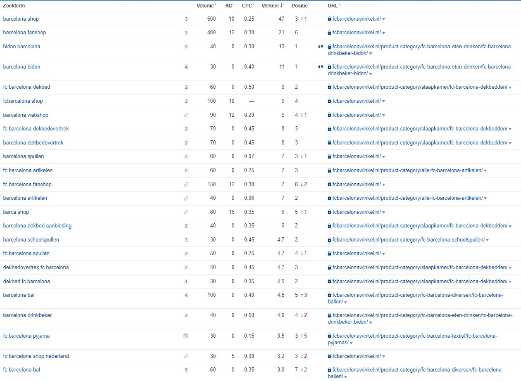The height and width of the screenshot is (381, 521).
Task: Expand URL dropdown arrow for barcelona schoolspullen
Action: [488, 240]
